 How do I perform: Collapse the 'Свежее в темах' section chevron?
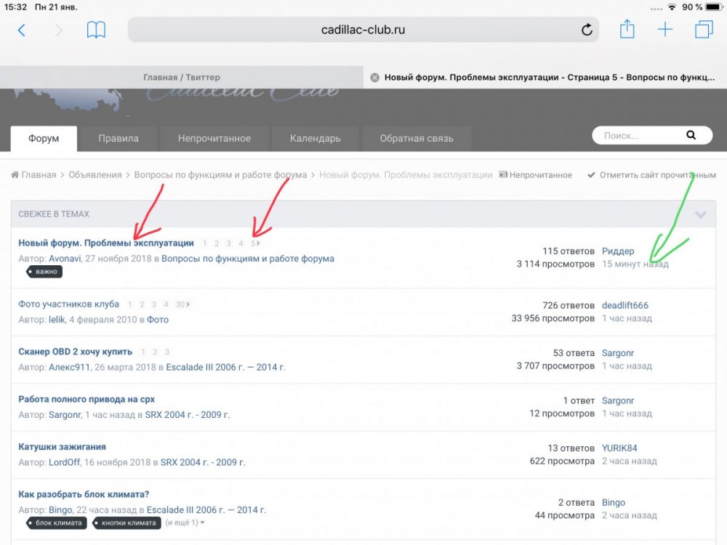[x=701, y=214]
